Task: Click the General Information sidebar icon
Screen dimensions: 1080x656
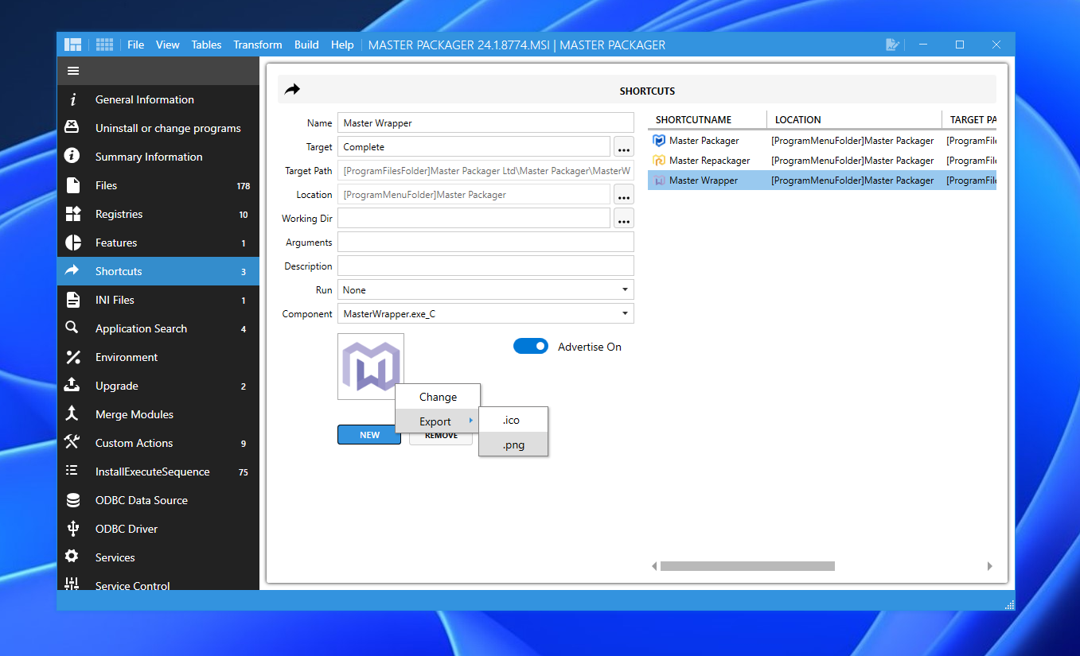Action: click(72, 99)
